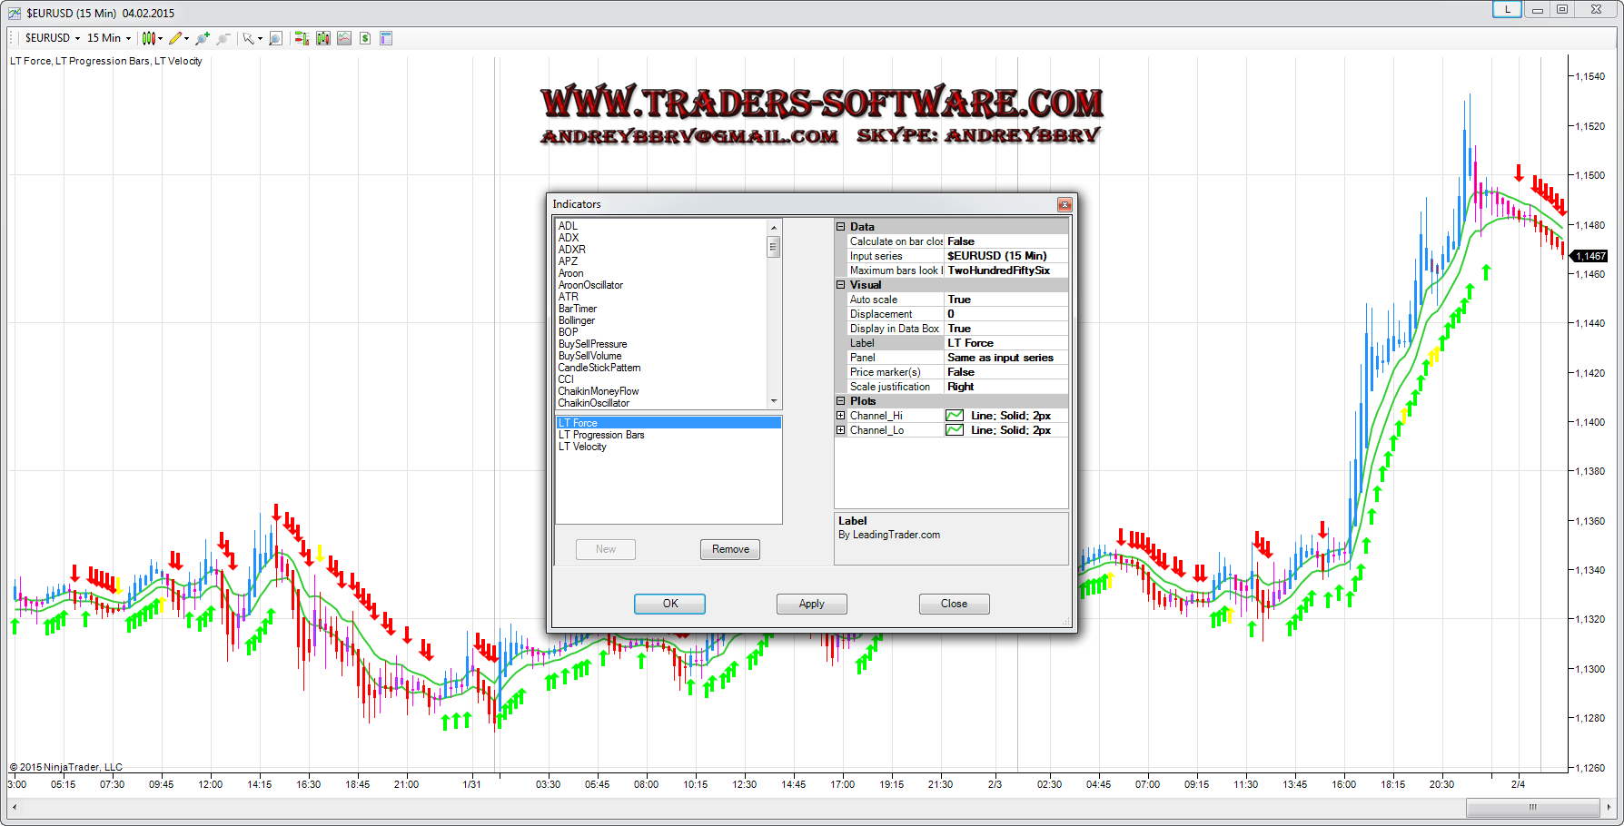The image size is (1624, 826).
Task: Select LT Progression Bars in applied indicators
Action: [601, 435]
